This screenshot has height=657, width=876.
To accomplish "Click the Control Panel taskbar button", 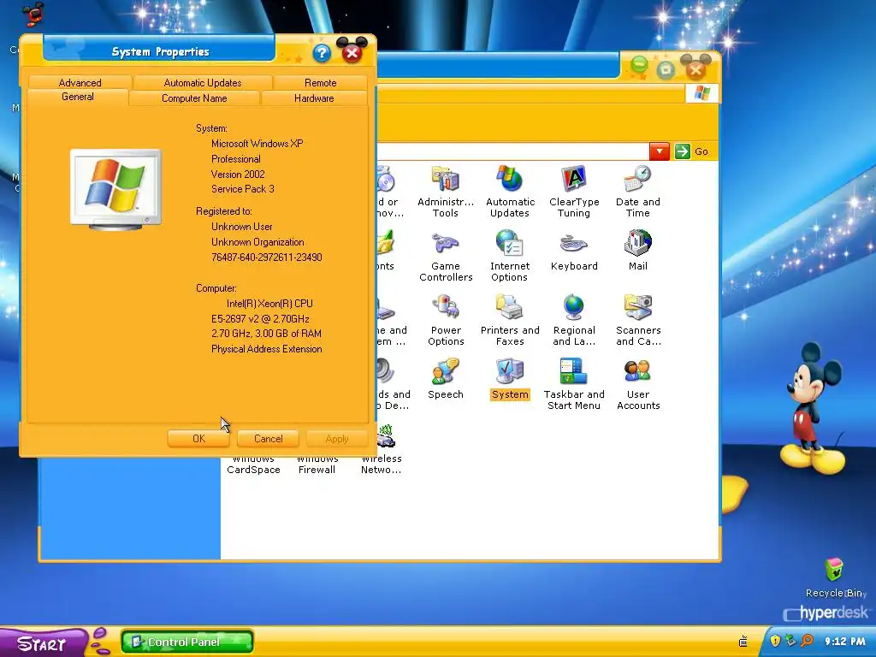I will [187, 642].
